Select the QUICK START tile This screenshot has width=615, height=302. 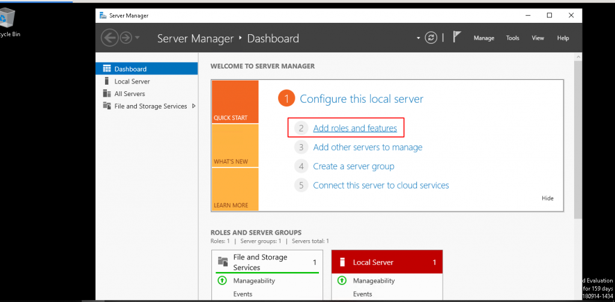coord(235,102)
